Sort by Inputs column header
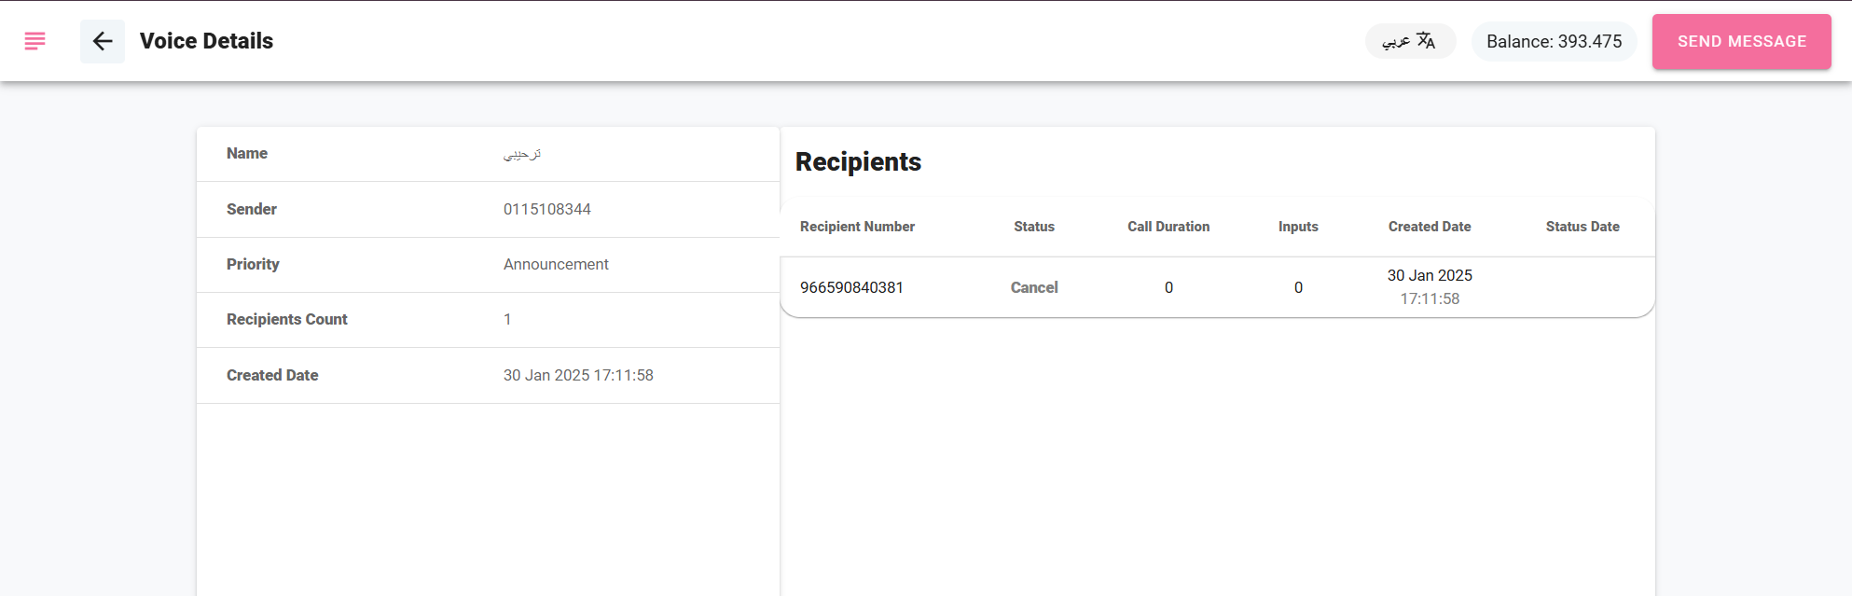Viewport: 1852px width, 596px height. click(1298, 227)
